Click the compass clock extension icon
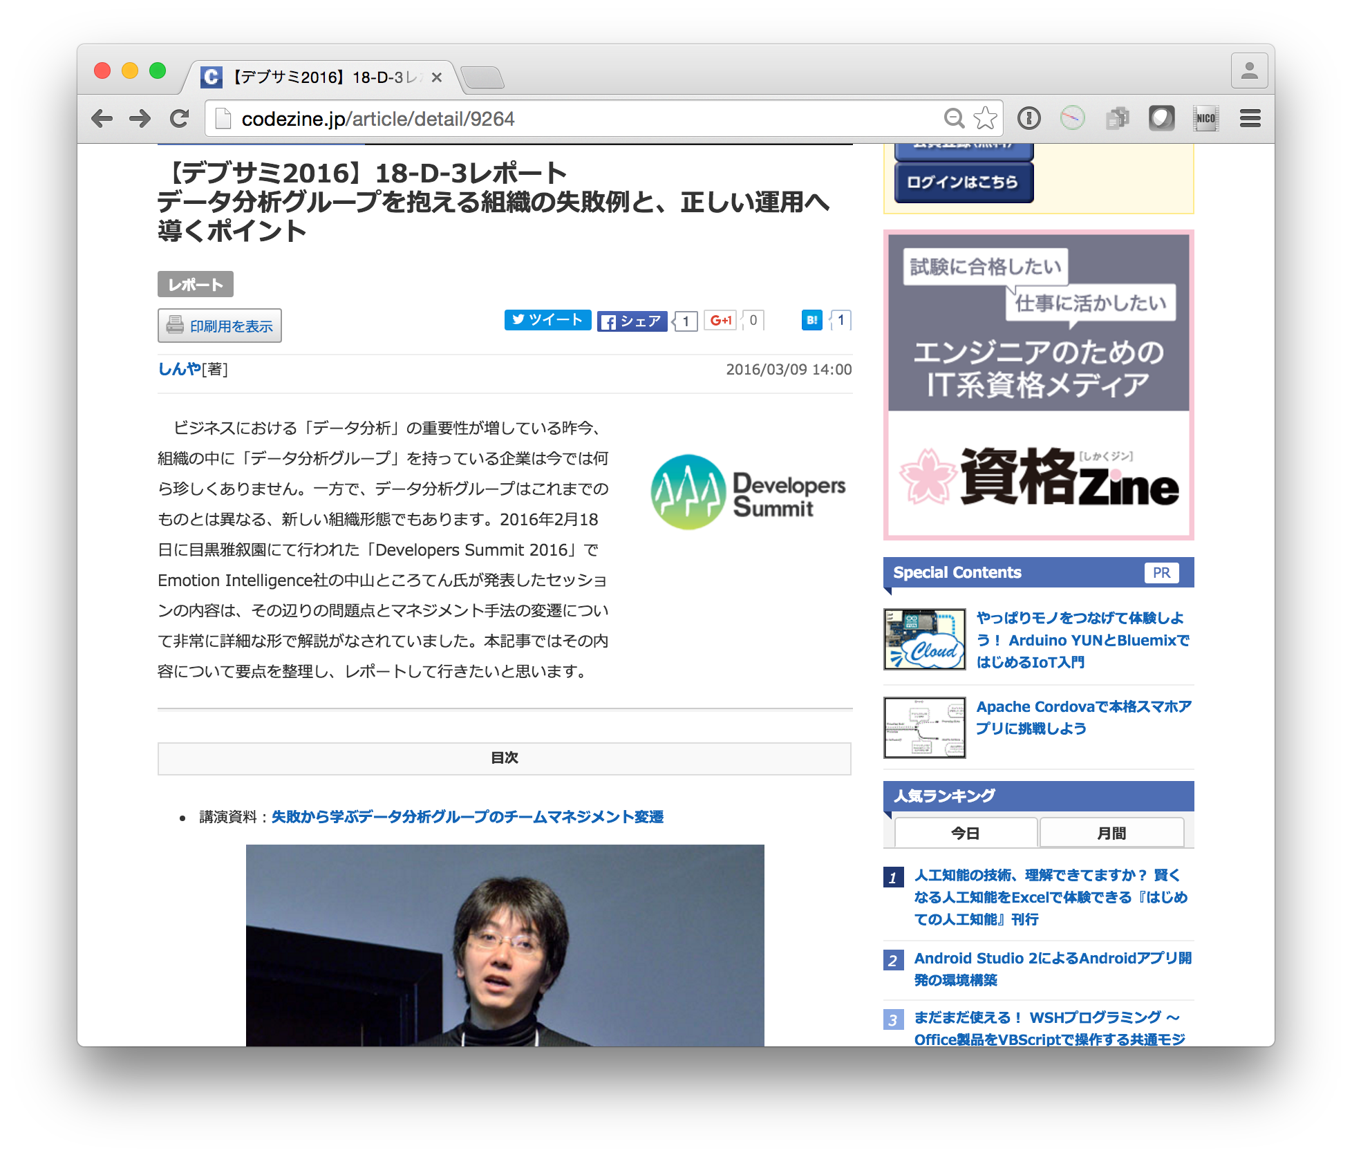The height and width of the screenshot is (1157, 1352). tap(1073, 118)
